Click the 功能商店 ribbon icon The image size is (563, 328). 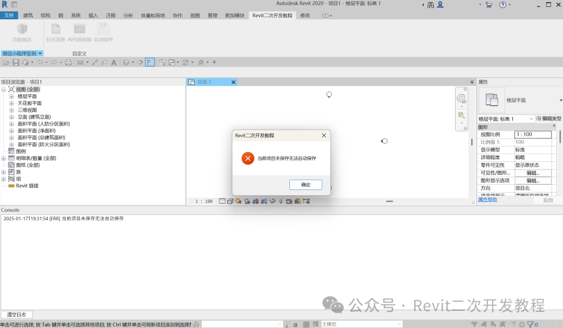pyautogui.click(x=22, y=29)
